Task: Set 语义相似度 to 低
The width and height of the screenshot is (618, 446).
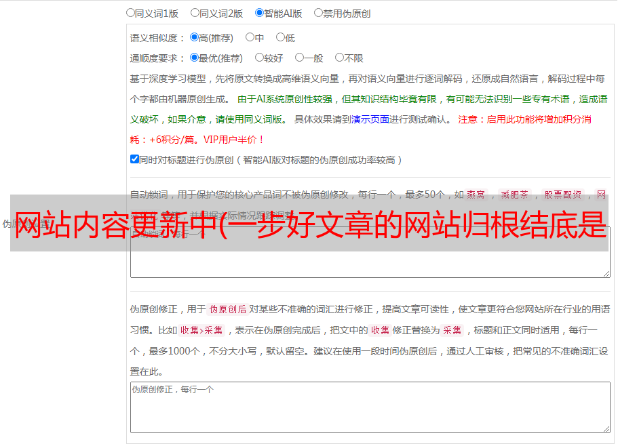Action: coord(280,37)
